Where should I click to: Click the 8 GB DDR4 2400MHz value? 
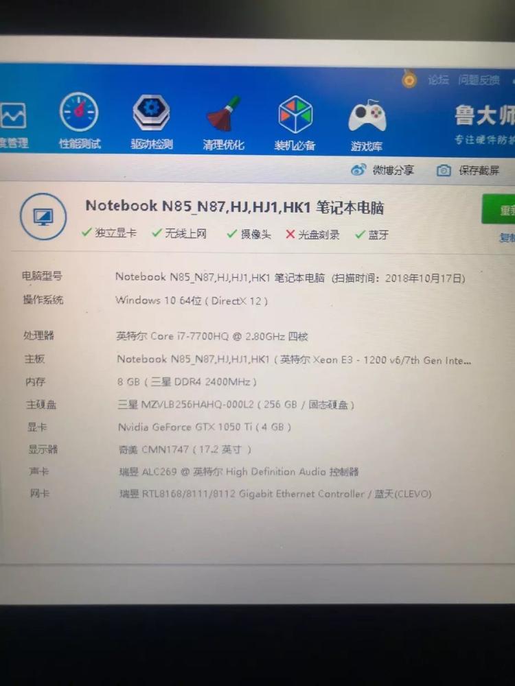[x=187, y=381]
